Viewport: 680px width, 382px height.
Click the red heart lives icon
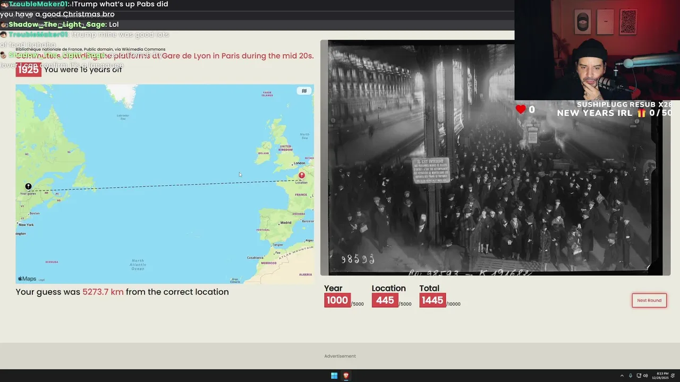click(521, 109)
